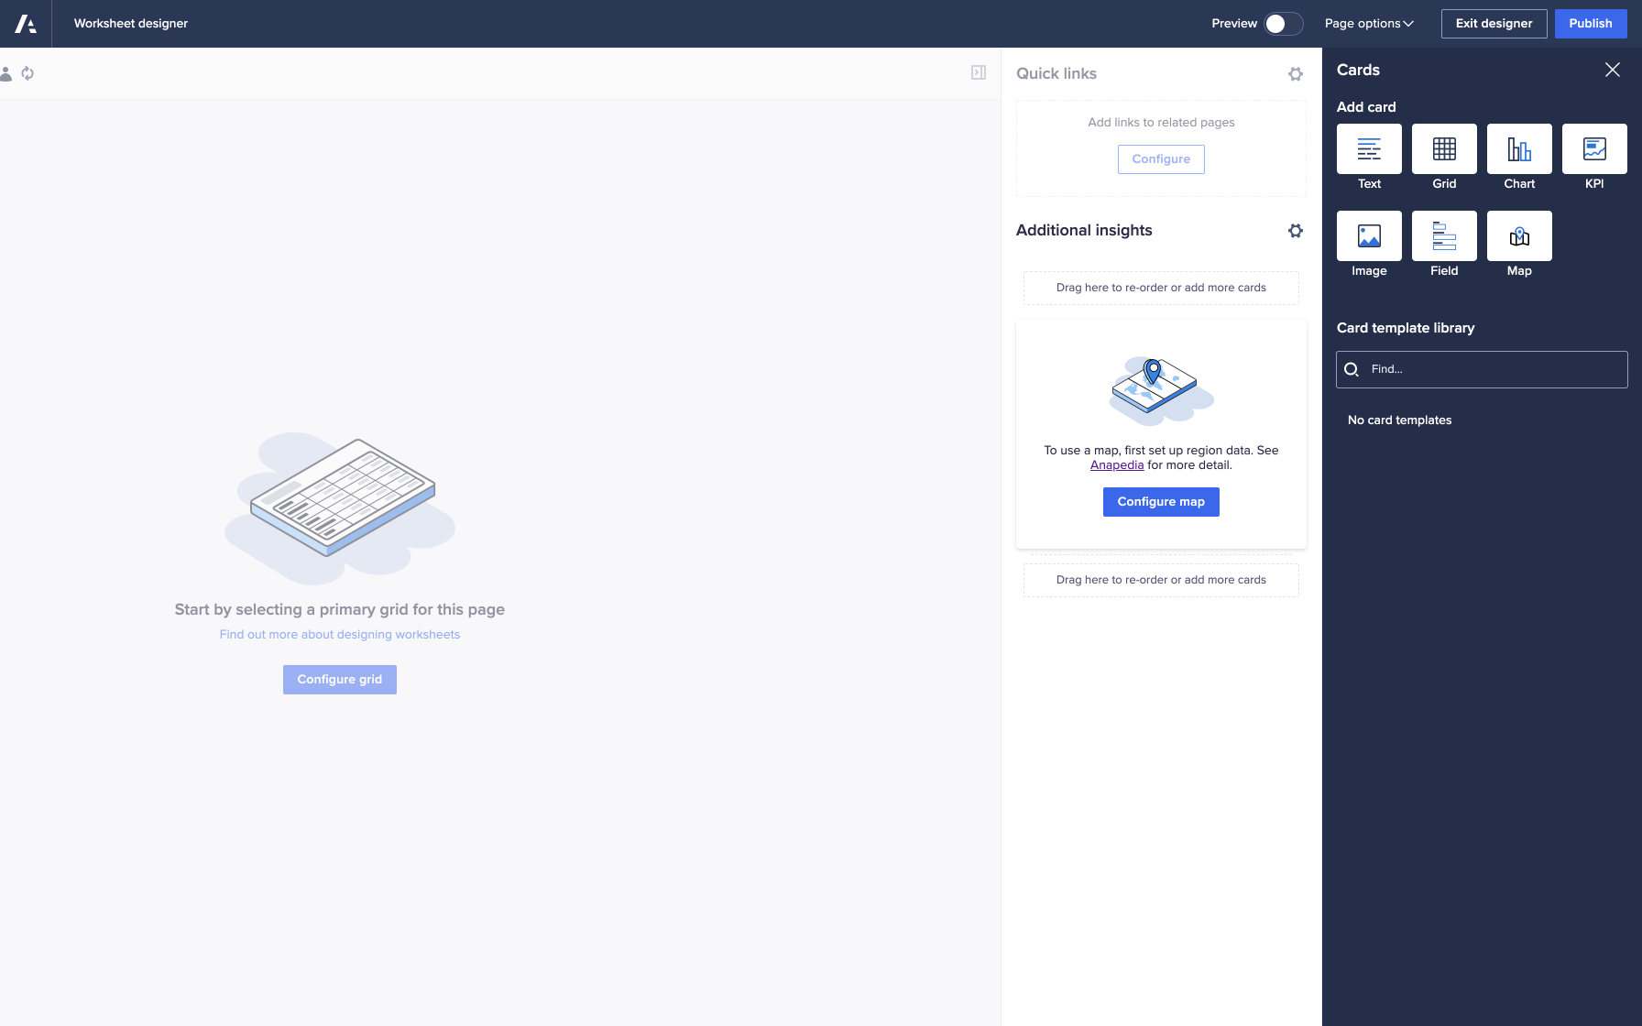Image resolution: width=1642 pixels, height=1026 pixels.
Task: Click upper 'Drag here to re-order' zone
Action: click(1161, 288)
